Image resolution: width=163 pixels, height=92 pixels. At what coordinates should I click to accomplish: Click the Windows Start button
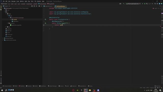2,90
